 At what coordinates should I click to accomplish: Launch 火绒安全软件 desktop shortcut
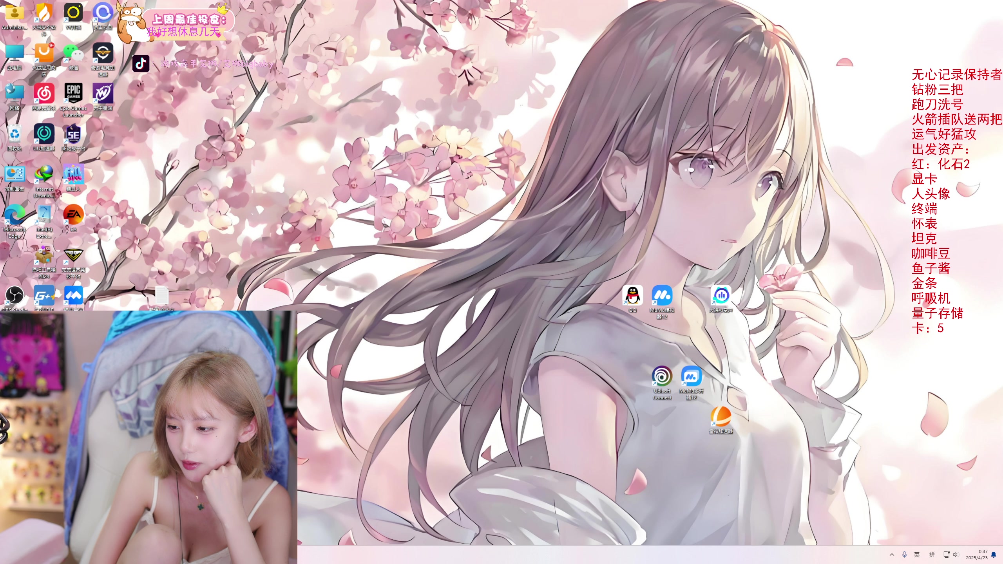click(44, 20)
